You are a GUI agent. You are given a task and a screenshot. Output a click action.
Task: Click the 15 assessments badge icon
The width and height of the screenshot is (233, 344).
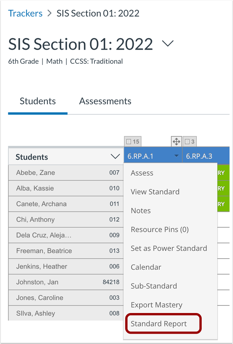pyautogui.click(x=133, y=142)
